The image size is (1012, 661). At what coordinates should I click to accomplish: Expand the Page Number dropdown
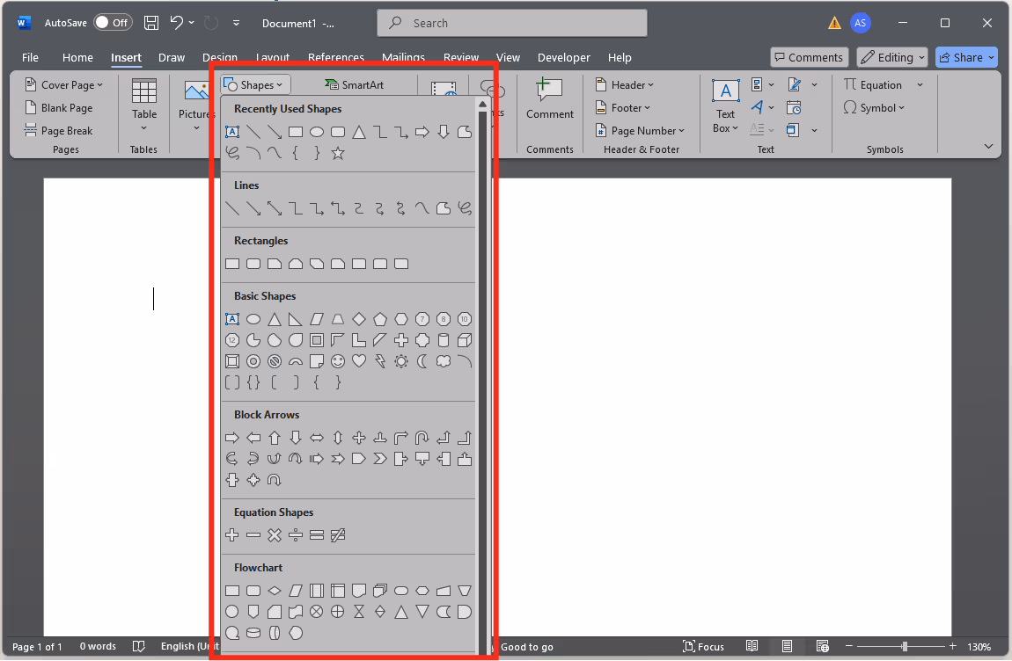[x=637, y=131]
